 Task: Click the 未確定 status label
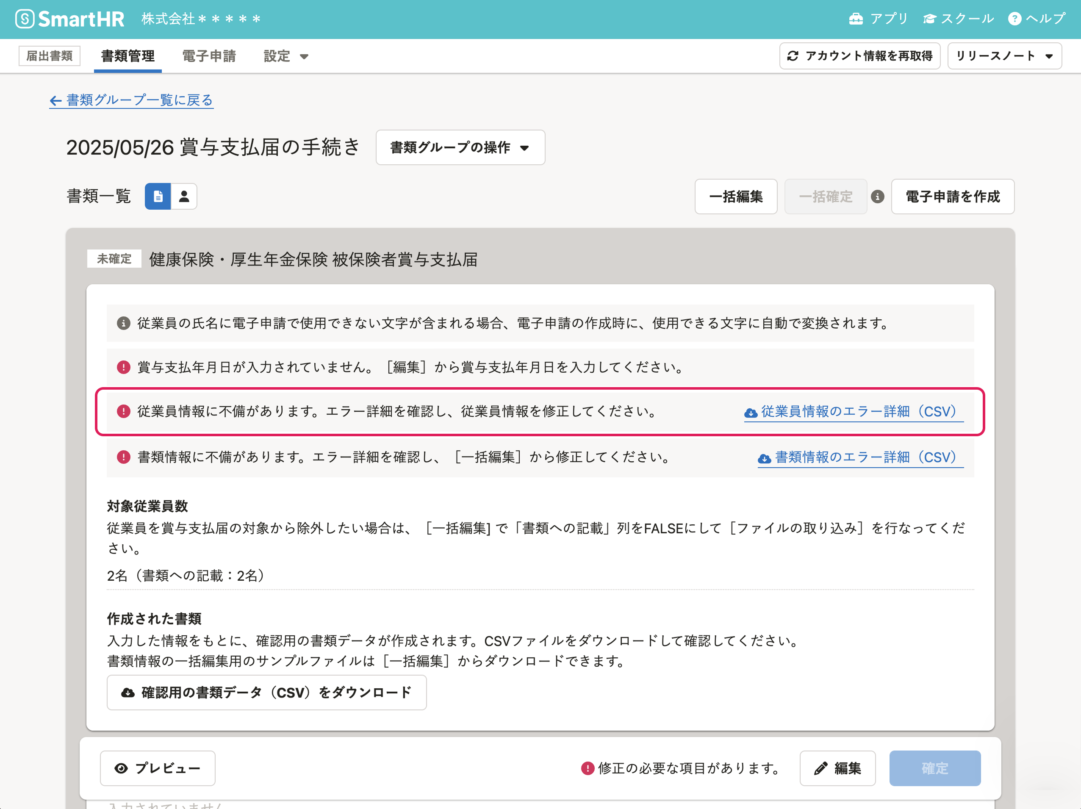tap(114, 258)
